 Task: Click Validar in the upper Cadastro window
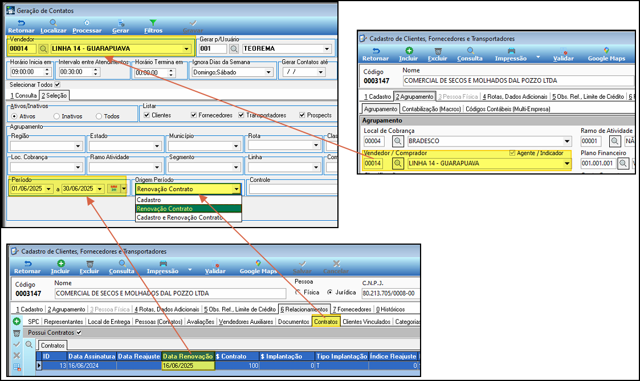click(x=563, y=54)
